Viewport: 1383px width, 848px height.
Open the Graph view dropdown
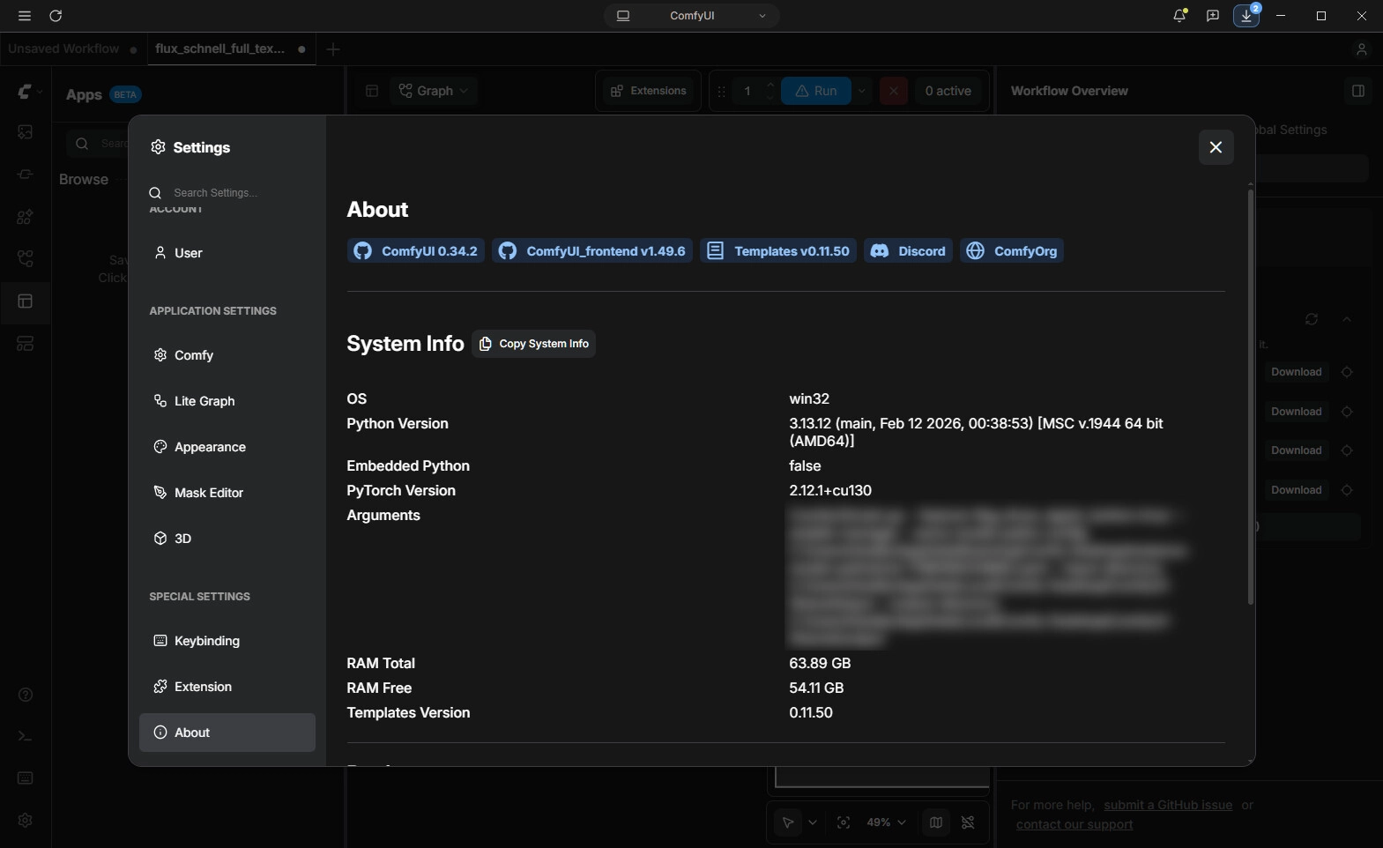(x=434, y=91)
